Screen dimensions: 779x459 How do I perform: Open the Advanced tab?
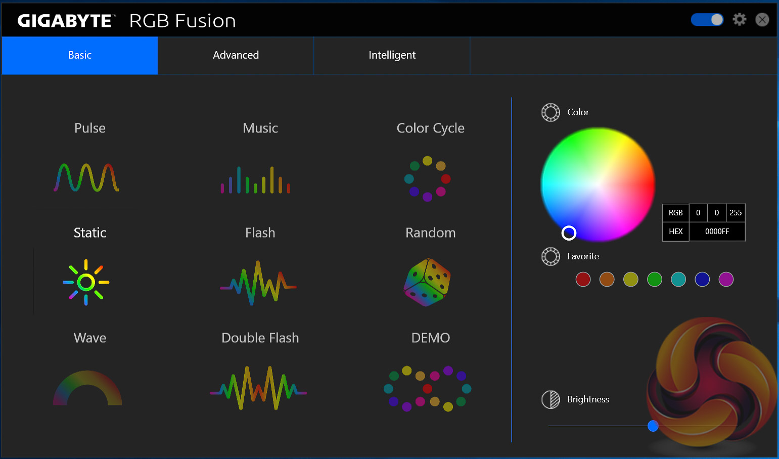pyautogui.click(x=236, y=55)
